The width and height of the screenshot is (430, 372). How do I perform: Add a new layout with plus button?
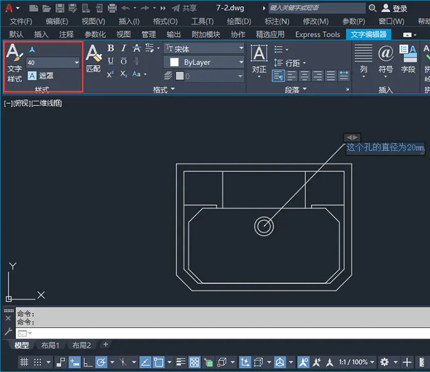pos(106,344)
